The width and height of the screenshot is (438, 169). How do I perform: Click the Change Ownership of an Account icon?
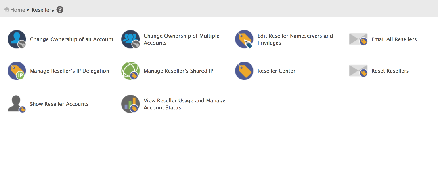point(17,39)
